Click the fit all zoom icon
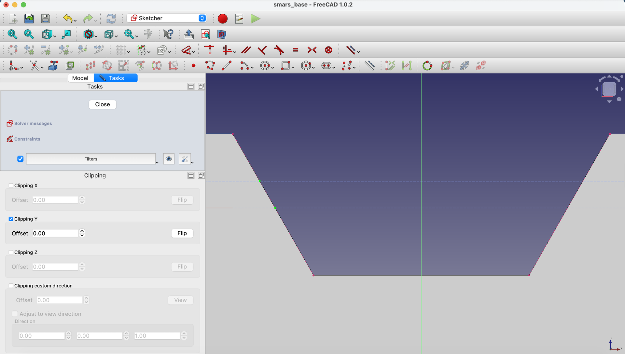 point(12,34)
